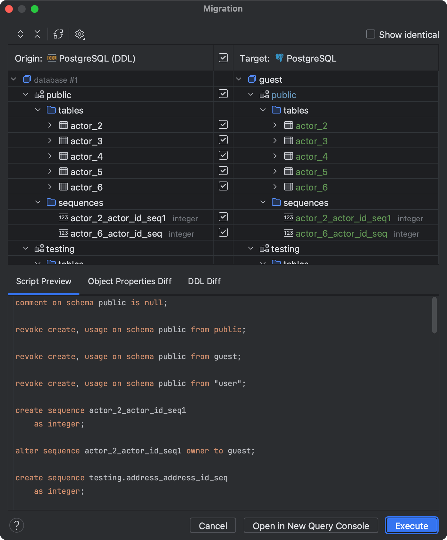Collapse the guest database node in Target
The height and width of the screenshot is (540, 447).
coord(239,79)
